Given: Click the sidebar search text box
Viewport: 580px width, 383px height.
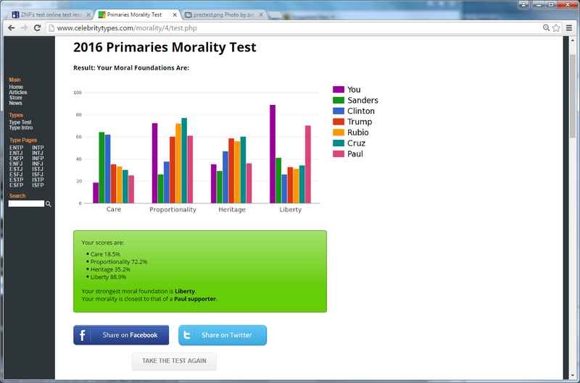Looking at the screenshot, I should tap(26, 203).
